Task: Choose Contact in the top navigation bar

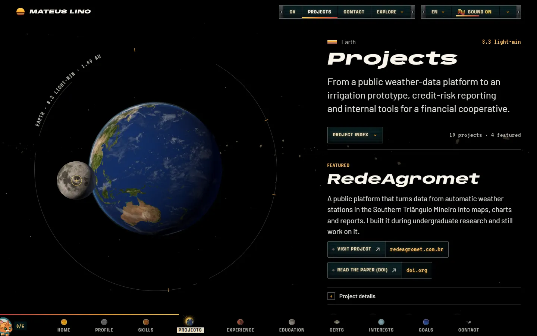Action: [354, 12]
